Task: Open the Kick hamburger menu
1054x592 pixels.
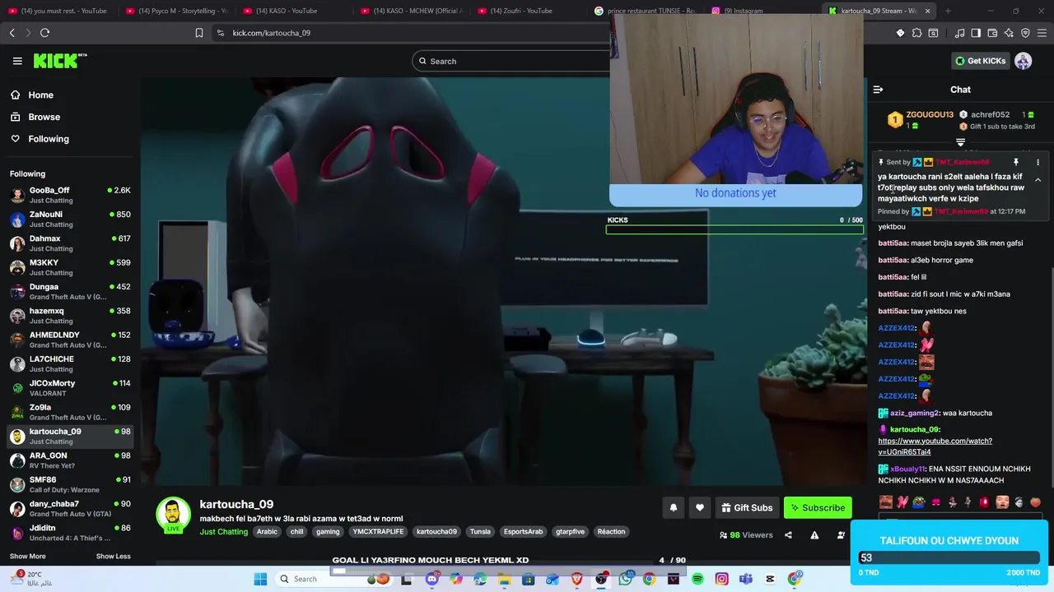Action: point(17,61)
